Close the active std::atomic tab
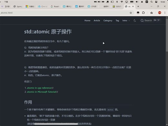Image resolution: width=168 pixels, height=126 pixels. (x=133, y=6)
